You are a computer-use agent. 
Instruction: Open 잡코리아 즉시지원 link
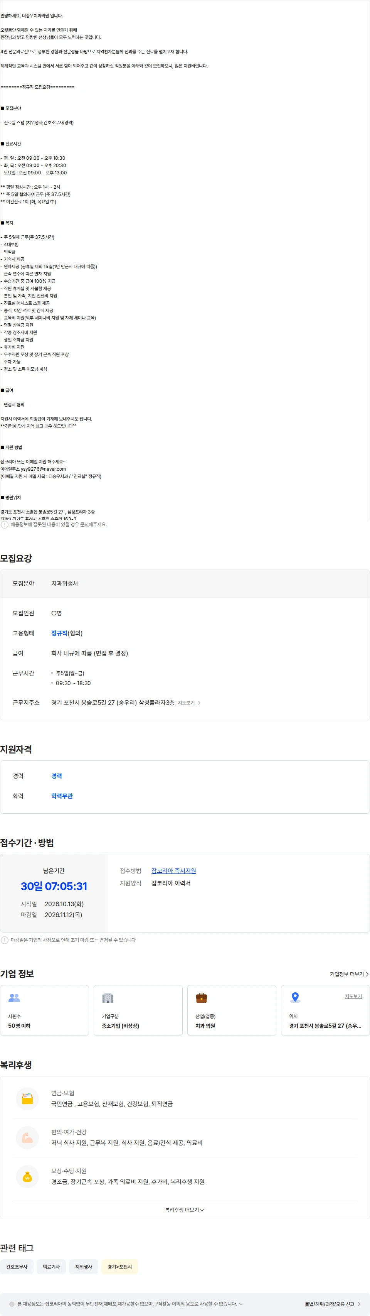[x=173, y=870]
